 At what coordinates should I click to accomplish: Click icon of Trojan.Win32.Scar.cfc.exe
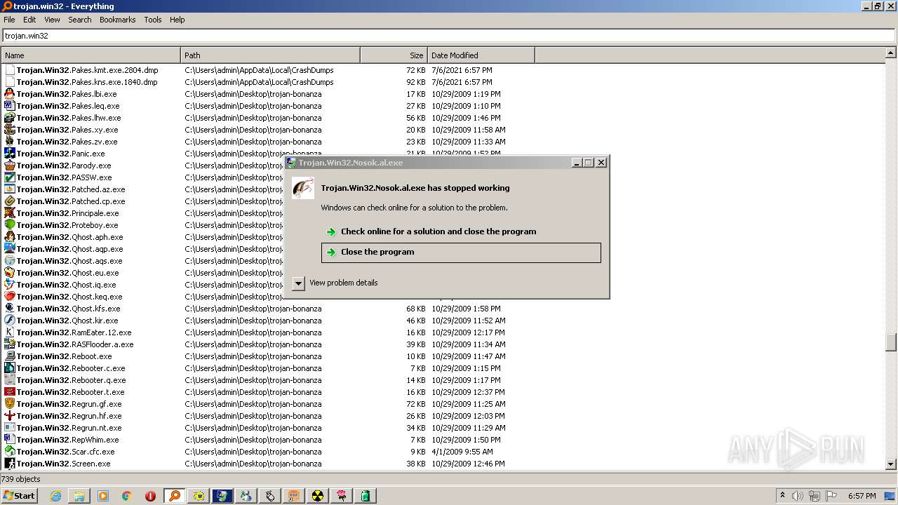point(9,452)
